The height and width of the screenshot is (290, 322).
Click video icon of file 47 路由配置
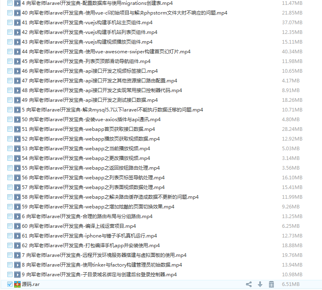click(x=17, y=81)
